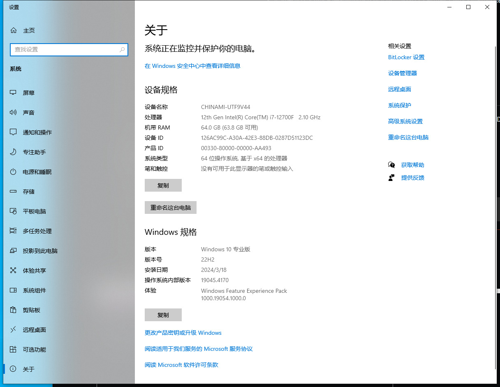
Task: Click the 重命名这台电脑 link under 相关设置
Action: [x=408, y=137]
